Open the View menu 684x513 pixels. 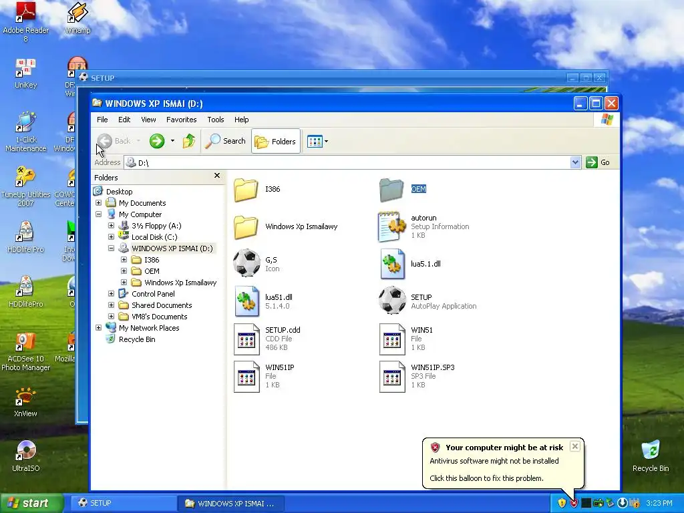coord(148,120)
